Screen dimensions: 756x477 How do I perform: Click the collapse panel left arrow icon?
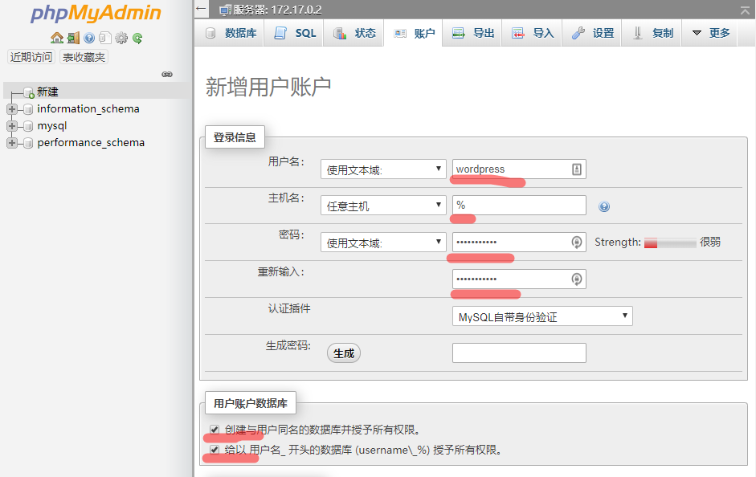point(201,9)
